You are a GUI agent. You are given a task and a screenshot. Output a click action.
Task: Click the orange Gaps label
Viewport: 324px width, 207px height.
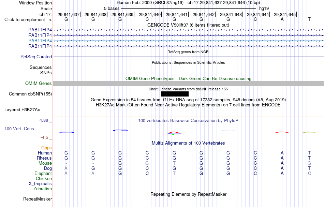[x=46, y=148]
